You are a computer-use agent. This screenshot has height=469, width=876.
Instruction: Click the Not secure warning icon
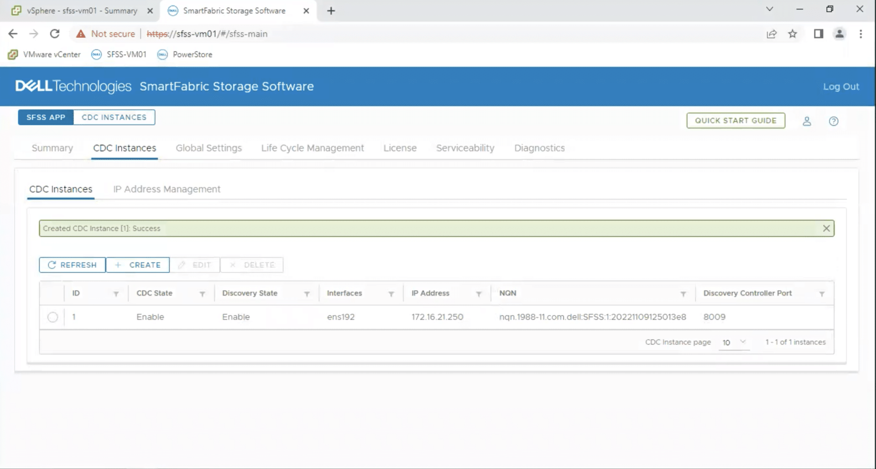click(x=81, y=34)
